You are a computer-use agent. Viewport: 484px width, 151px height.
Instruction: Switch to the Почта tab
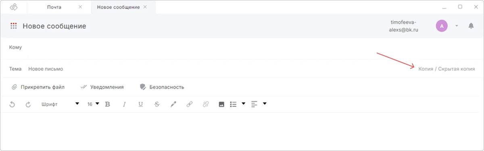point(54,7)
